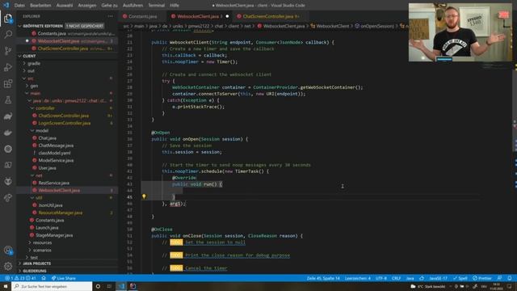The width and height of the screenshot is (517, 291).
Task: Open the notifications bell in status bar
Action: (510, 278)
